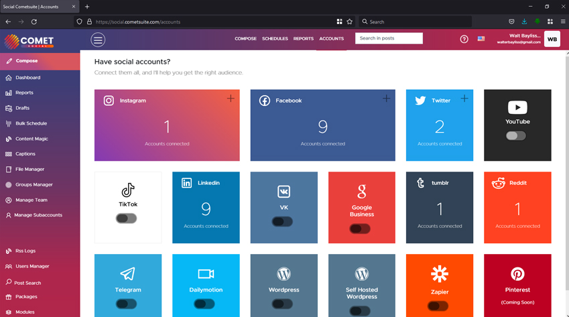This screenshot has width=569, height=317.
Task: Open REPORTS in top navigation
Action: (304, 38)
